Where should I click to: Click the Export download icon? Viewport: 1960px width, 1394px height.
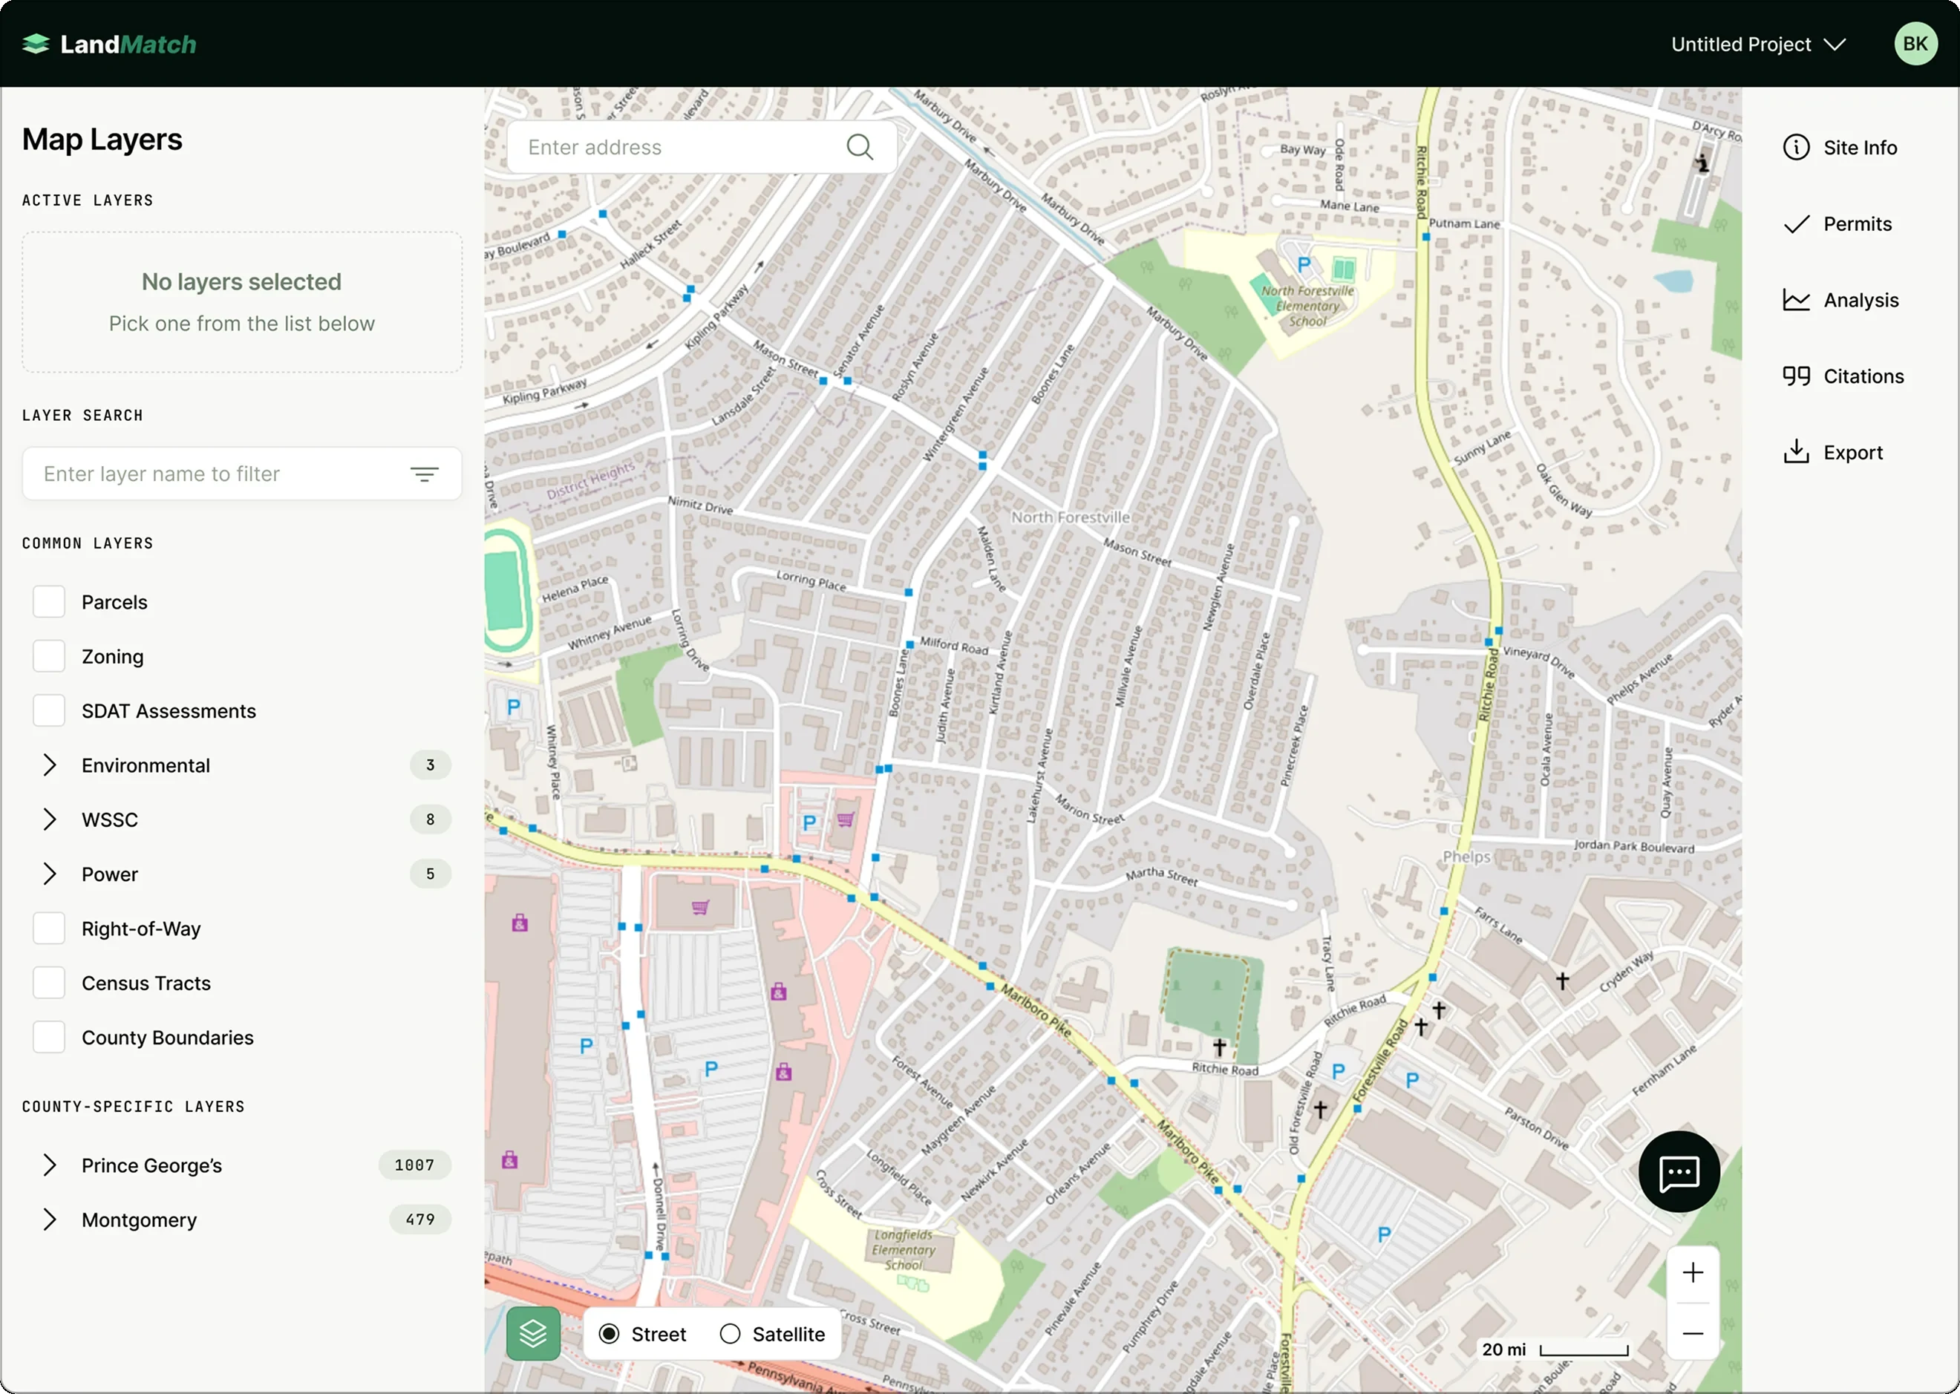point(1796,451)
